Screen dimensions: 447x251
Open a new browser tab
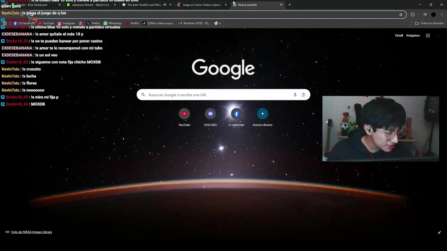pos(290,5)
